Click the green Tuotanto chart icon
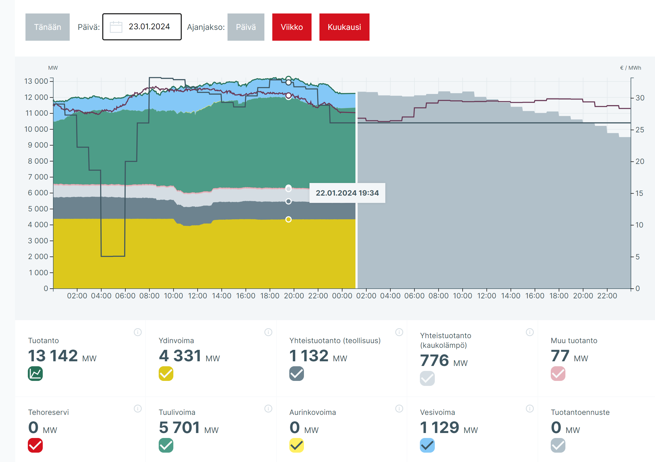Image resolution: width=655 pixels, height=462 pixels. tap(35, 374)
